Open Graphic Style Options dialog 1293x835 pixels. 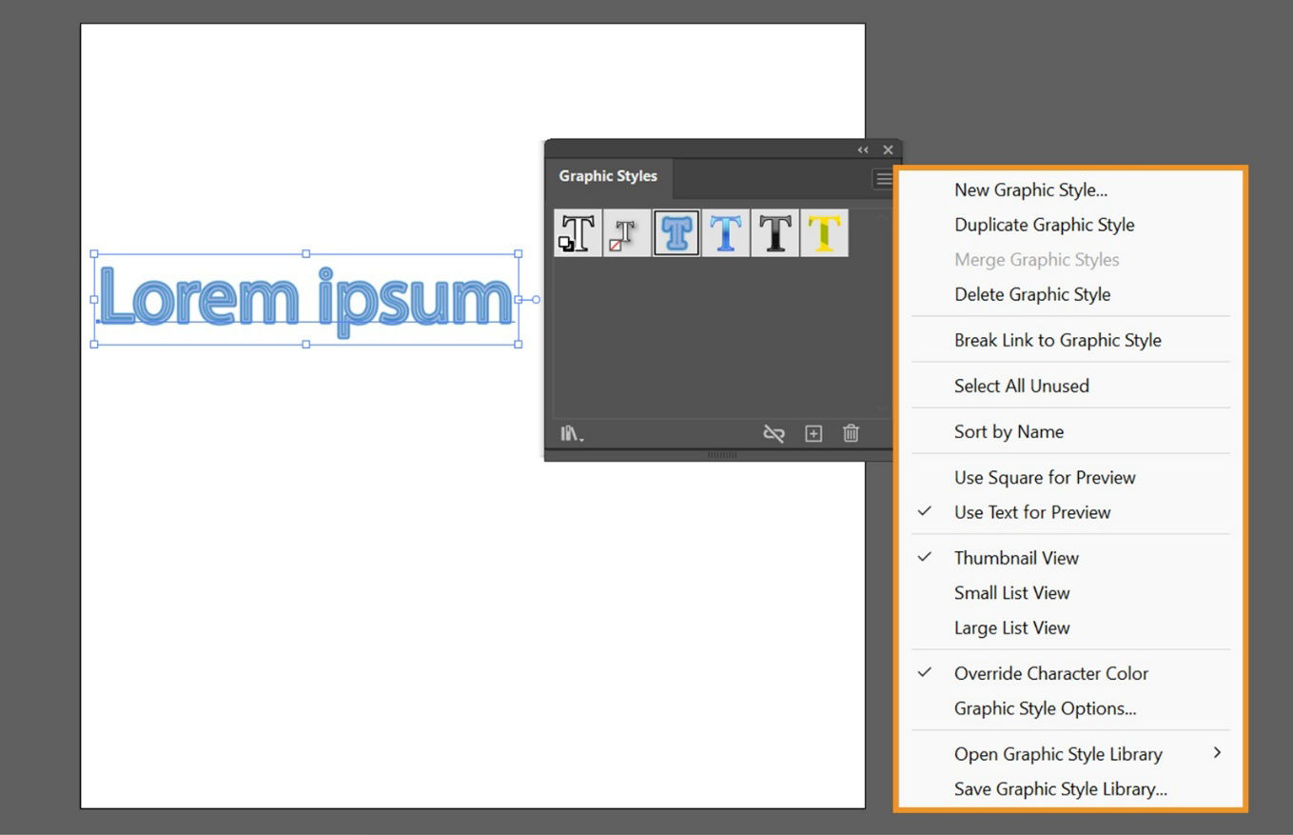(1044, 708)
